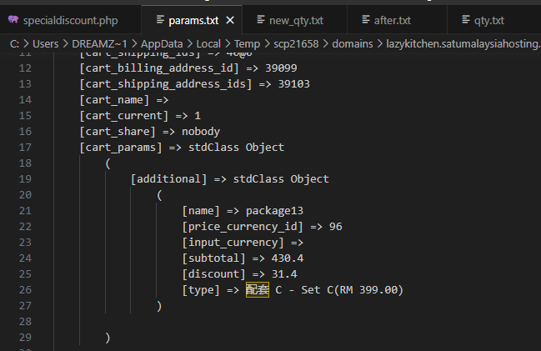The image size is (541, 351).
Task: Click the highlighted Chinese characters on line 26
Action: pos(257,289)
